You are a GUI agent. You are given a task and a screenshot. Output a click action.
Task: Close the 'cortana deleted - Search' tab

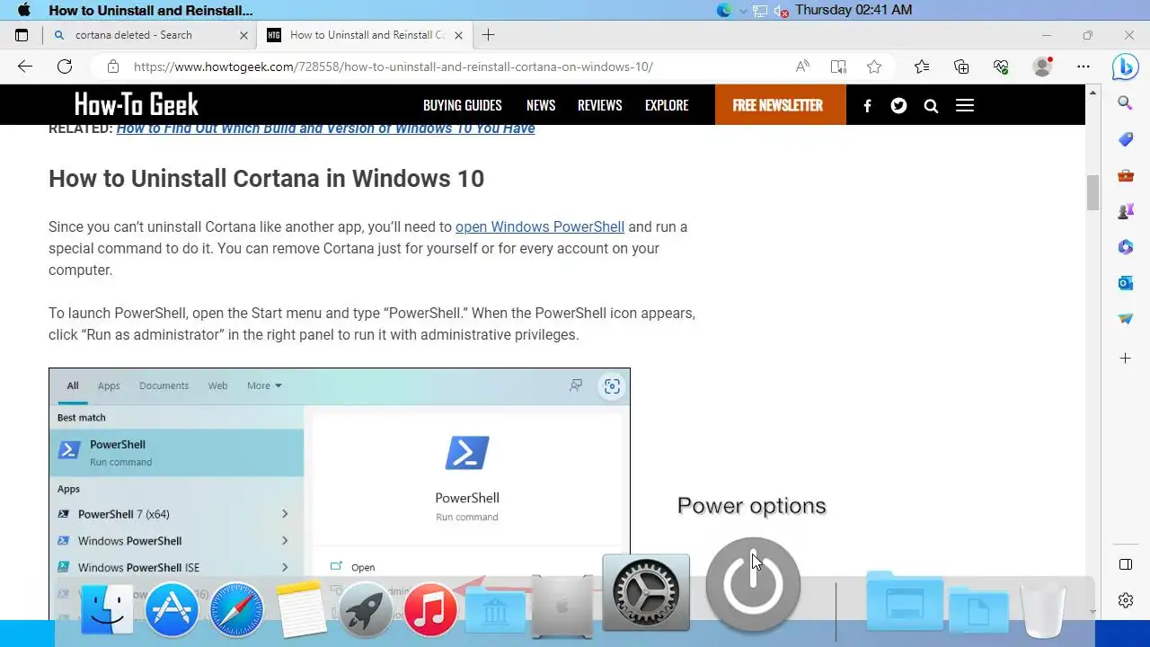[x=243, y=35]
